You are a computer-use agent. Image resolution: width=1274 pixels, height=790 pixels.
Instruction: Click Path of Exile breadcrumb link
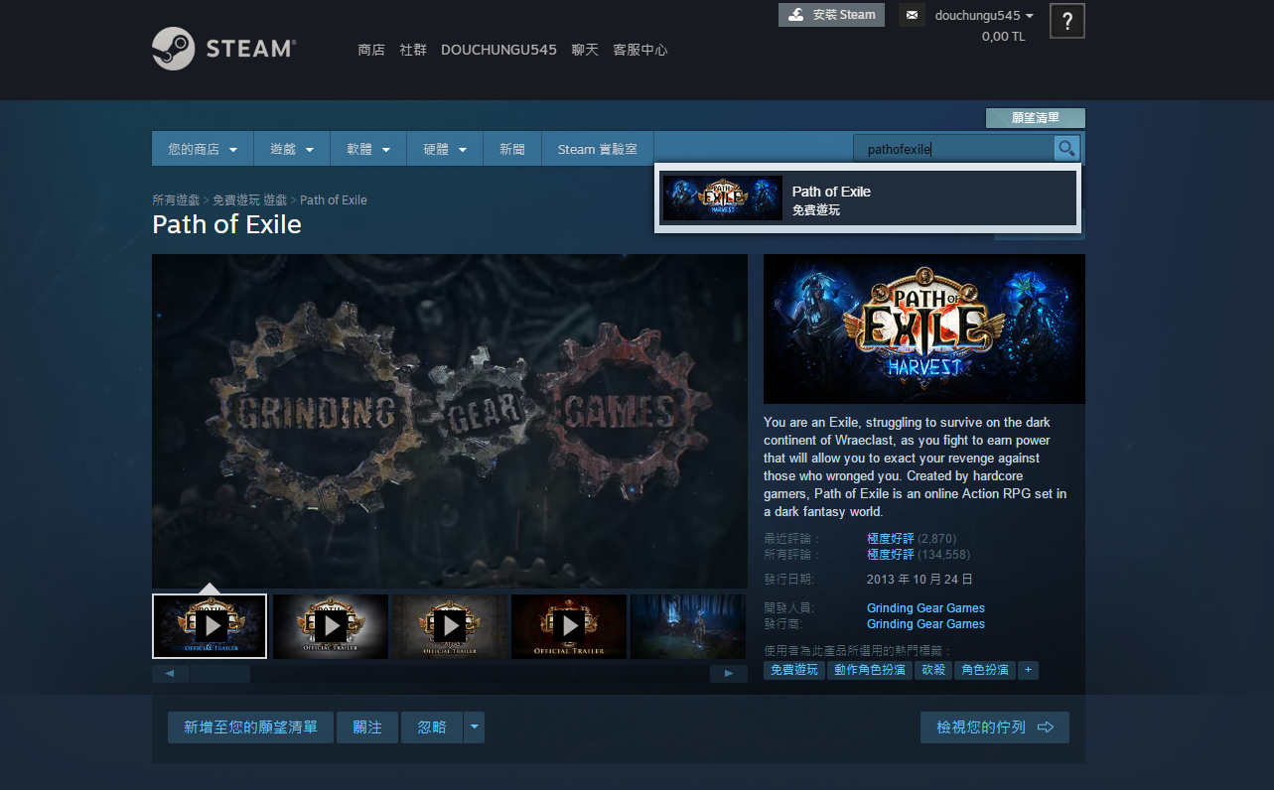pos(334,200)
